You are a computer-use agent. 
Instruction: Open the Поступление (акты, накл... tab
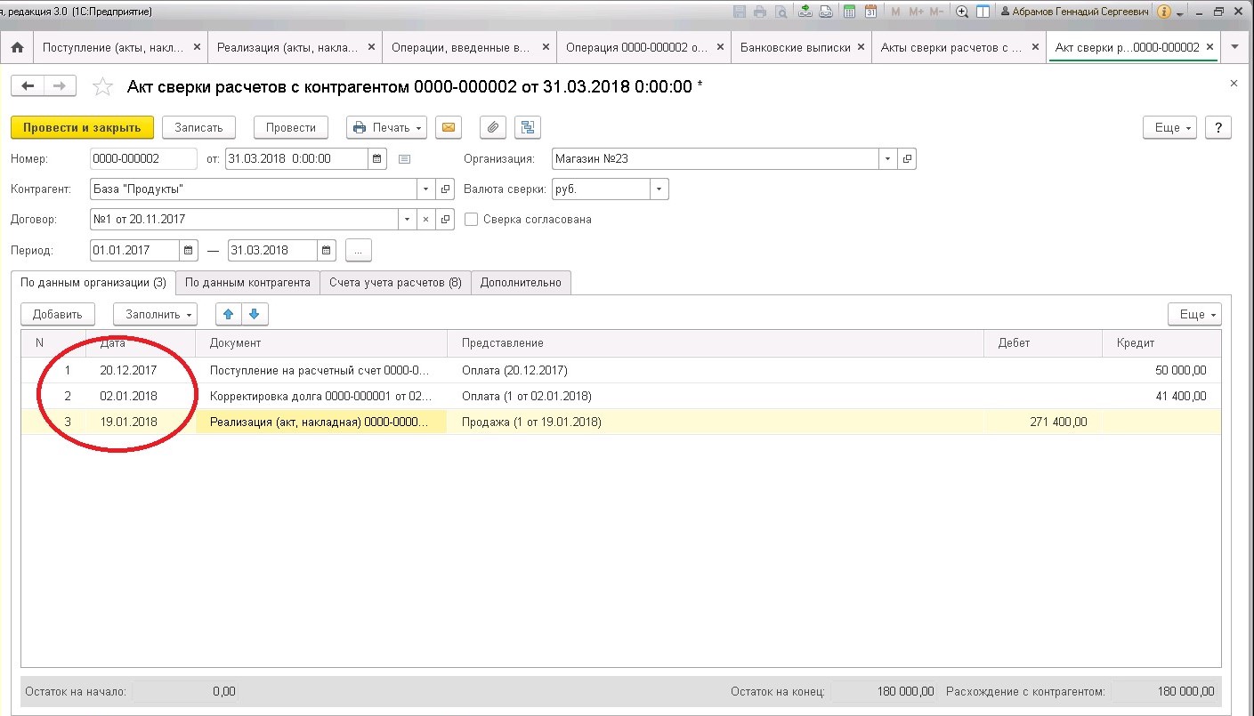point(113,47)
